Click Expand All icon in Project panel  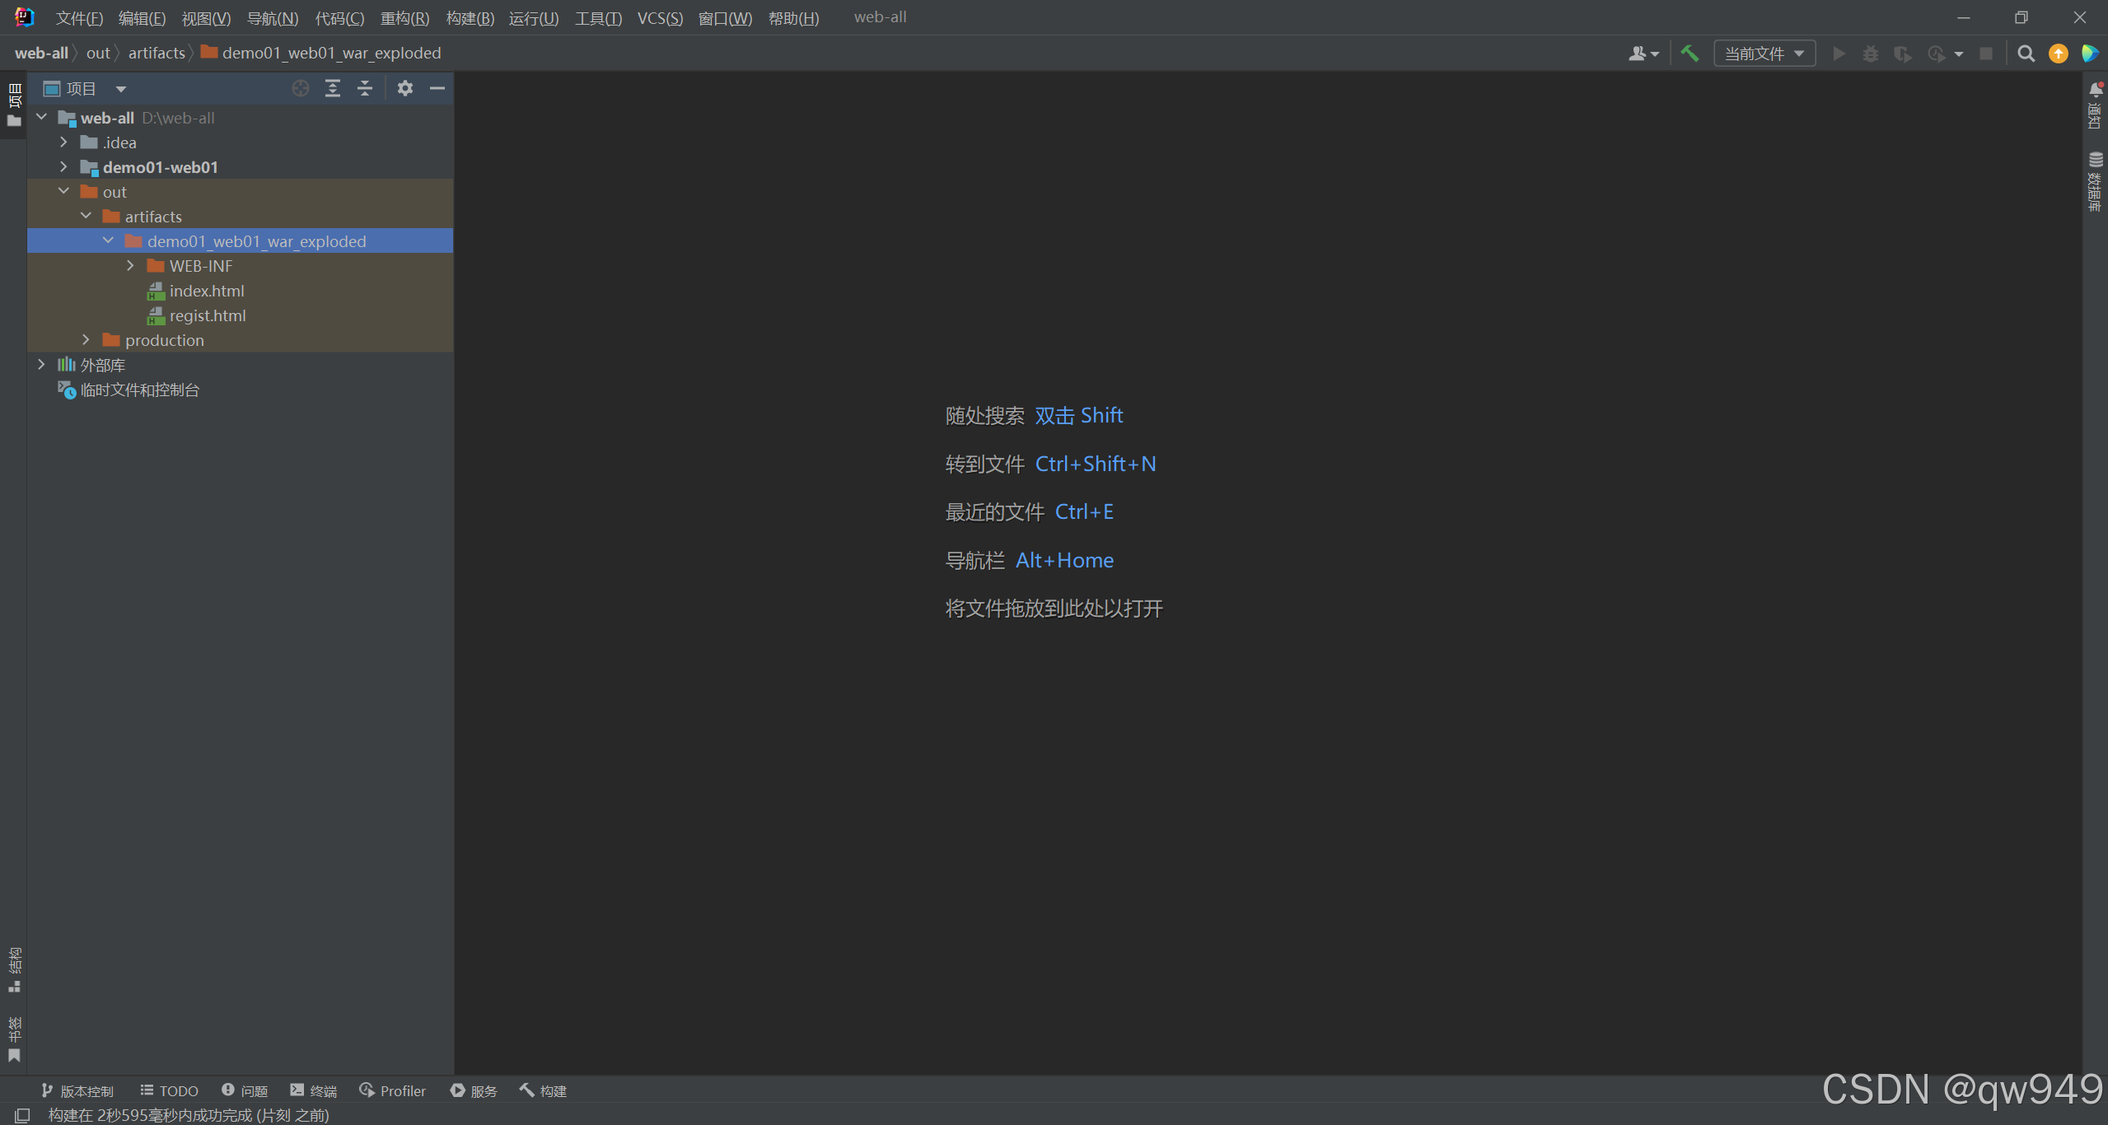333,88
